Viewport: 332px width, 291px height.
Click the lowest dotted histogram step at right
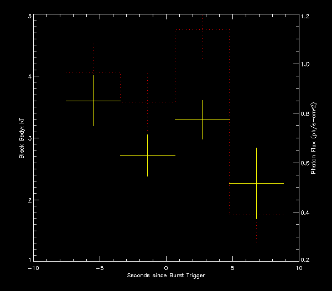[x=256, y=215]
